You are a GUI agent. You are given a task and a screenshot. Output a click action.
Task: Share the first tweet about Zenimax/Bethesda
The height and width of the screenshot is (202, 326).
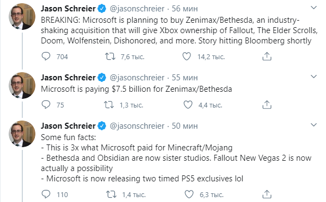pyautogui.click(x=267, y=56)
